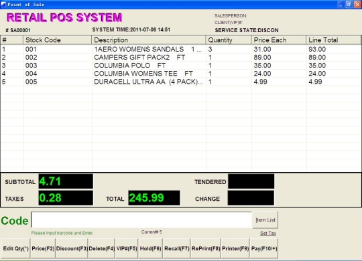The height and width of the screenshot is (261, 362).
Task: Click the Pay(F10/+) button
Action: pyautogui.click(x=264, y=248)
